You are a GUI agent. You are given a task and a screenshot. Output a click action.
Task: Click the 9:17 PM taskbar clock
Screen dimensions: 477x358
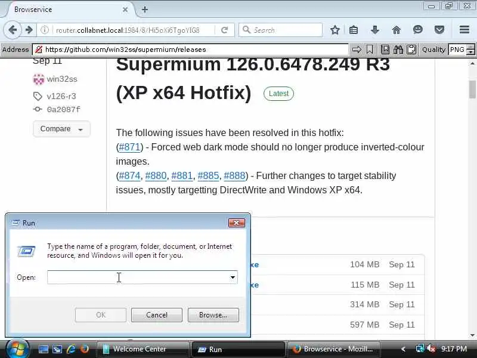(454, 348)
